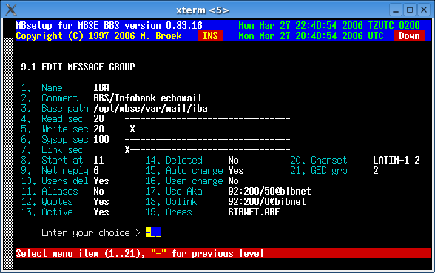Select menu item 15. Auto change
The image size is (435, 273).
click(184, 171)
